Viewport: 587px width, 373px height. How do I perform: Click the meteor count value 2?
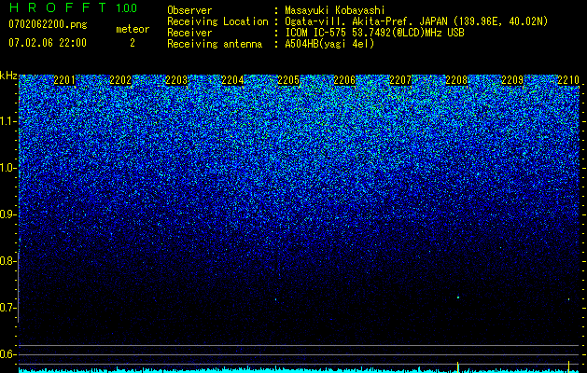click(x=133, y=43)
